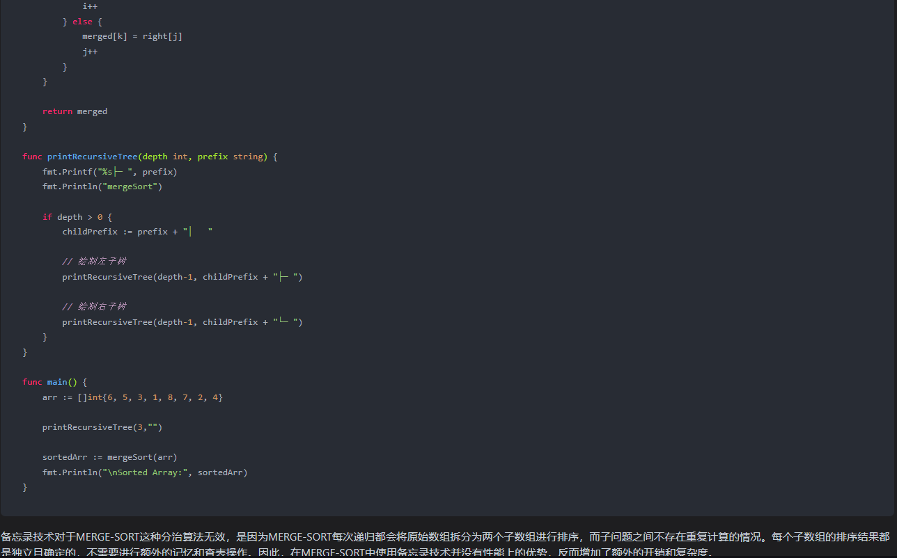The image size is (897, 558).
Task: Click the 'i++' statement at top
Action: click(x=90, y=6)
